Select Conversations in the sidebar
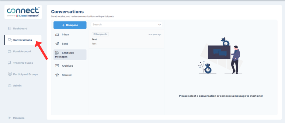Viewport: 285px width, 123px height. tap(23, 40)
